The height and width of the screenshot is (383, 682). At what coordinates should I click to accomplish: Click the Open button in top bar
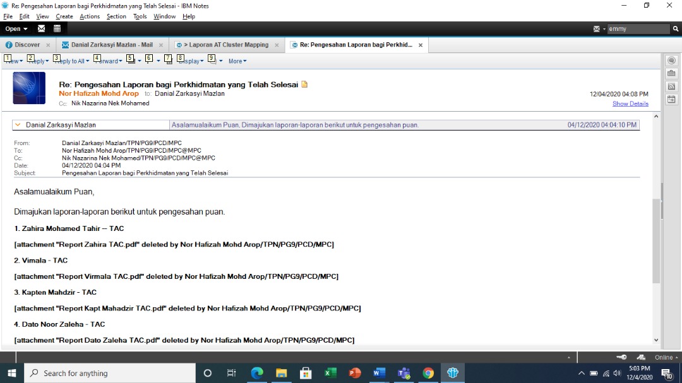click(x=16, y=29)
